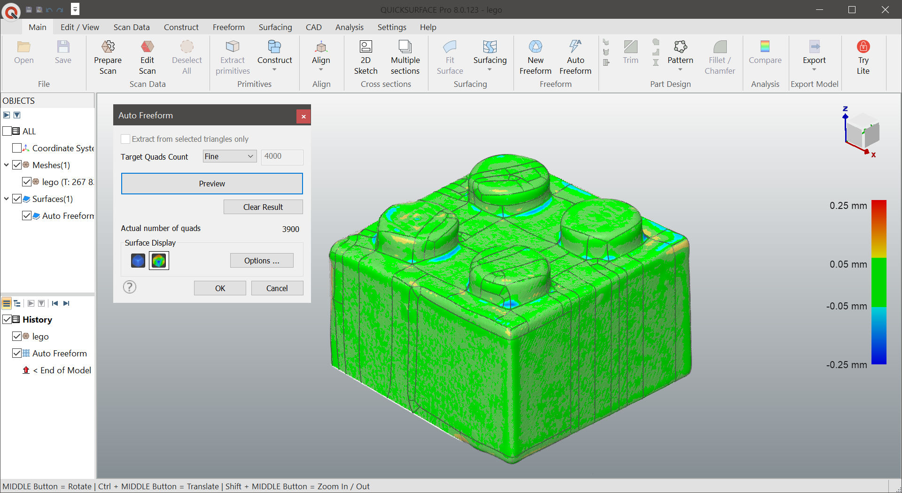Image resolution: width=902 pixels, height=493 pixels.
Task: Open the Fillet / Chamfer tool
Action: coord(720,58)
